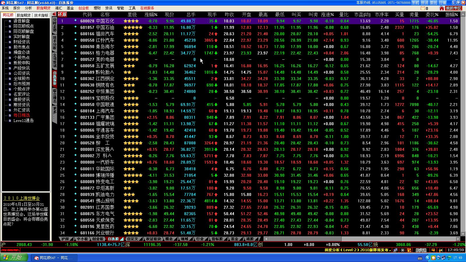Screen dimensions: 466x262
Task: Open 我的专区 home icon
Action: point(442,8)
